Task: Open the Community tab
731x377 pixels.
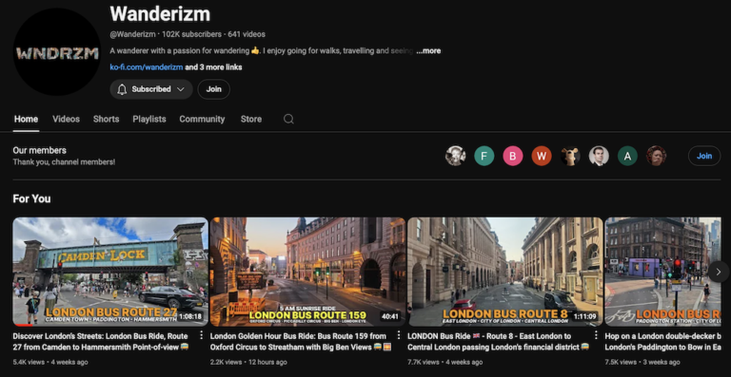Action: tap(202, 119)
